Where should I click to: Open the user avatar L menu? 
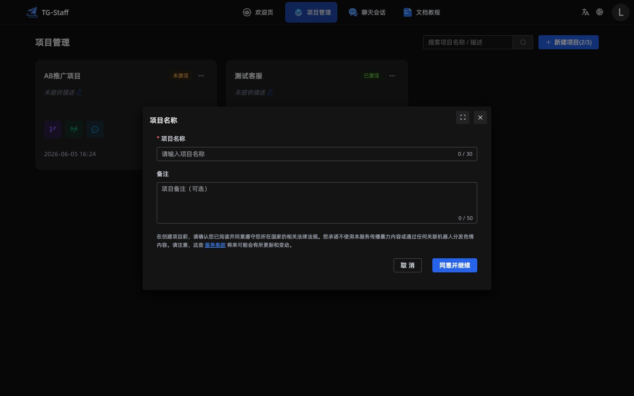click(621, 12)
